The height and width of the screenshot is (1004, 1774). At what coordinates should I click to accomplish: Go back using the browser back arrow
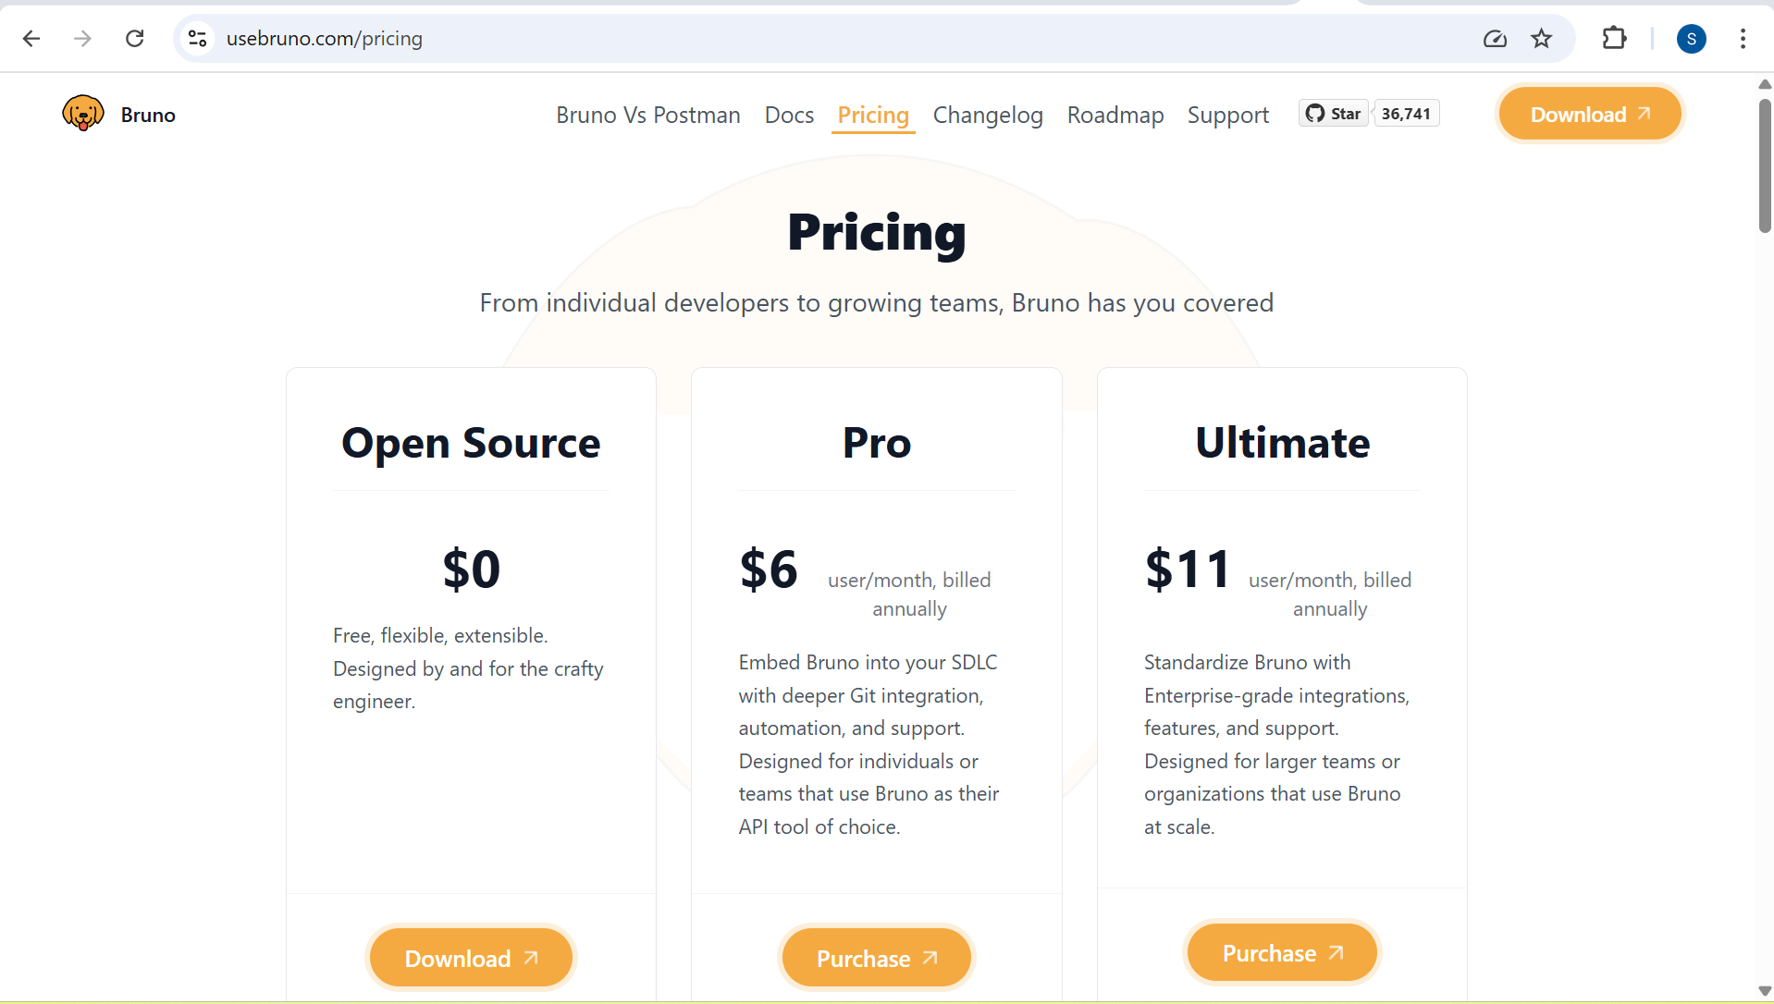pyautogui.click(x=31, y=38)
